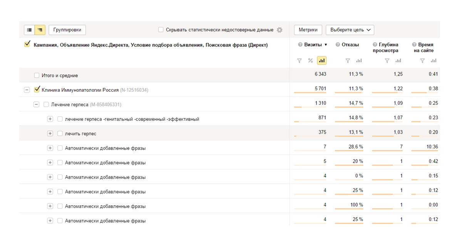The image size is (462, 251).
Task: Expand the лечить герпес row
Action: (50, 134)
